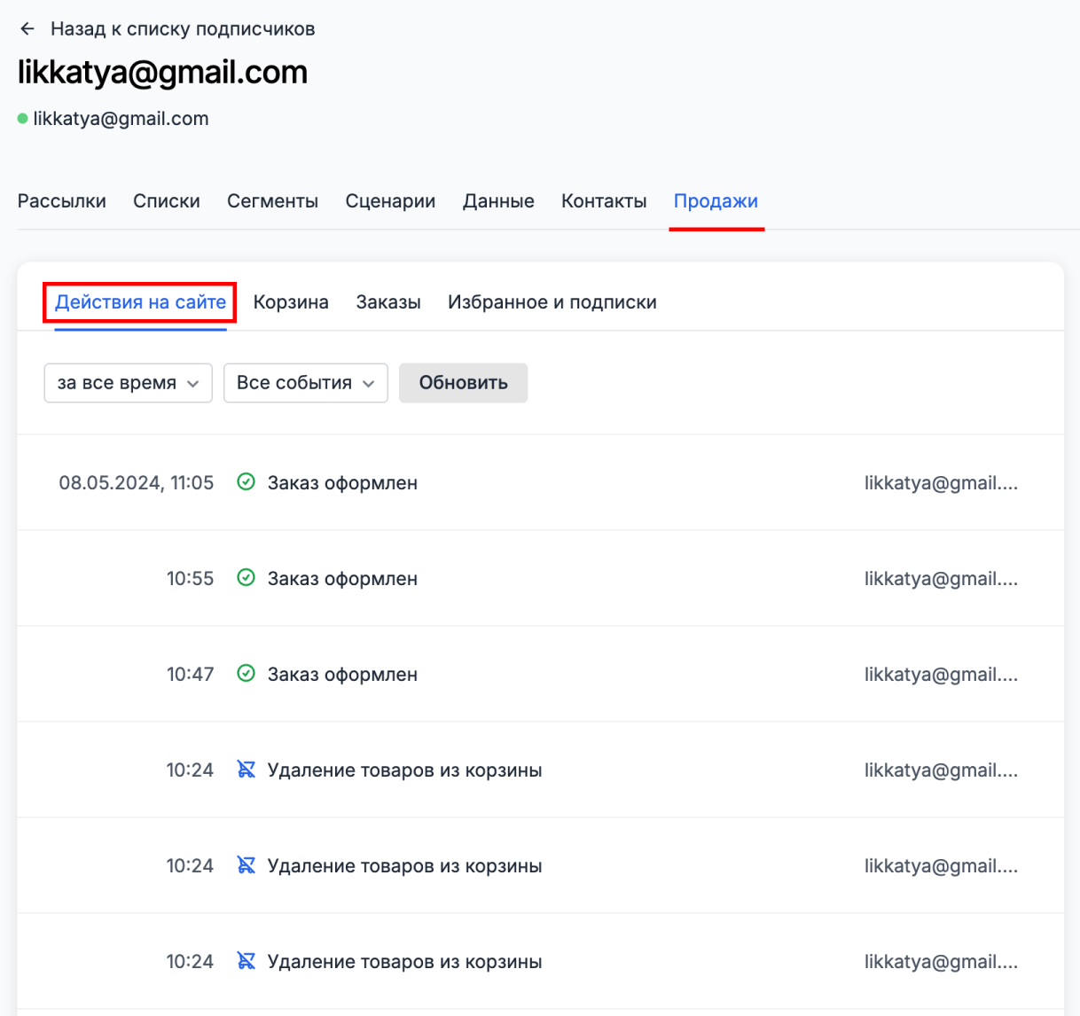Open the 'за все время' period dropdown
The image size is (1080, 1016).
tap(128, 383)
